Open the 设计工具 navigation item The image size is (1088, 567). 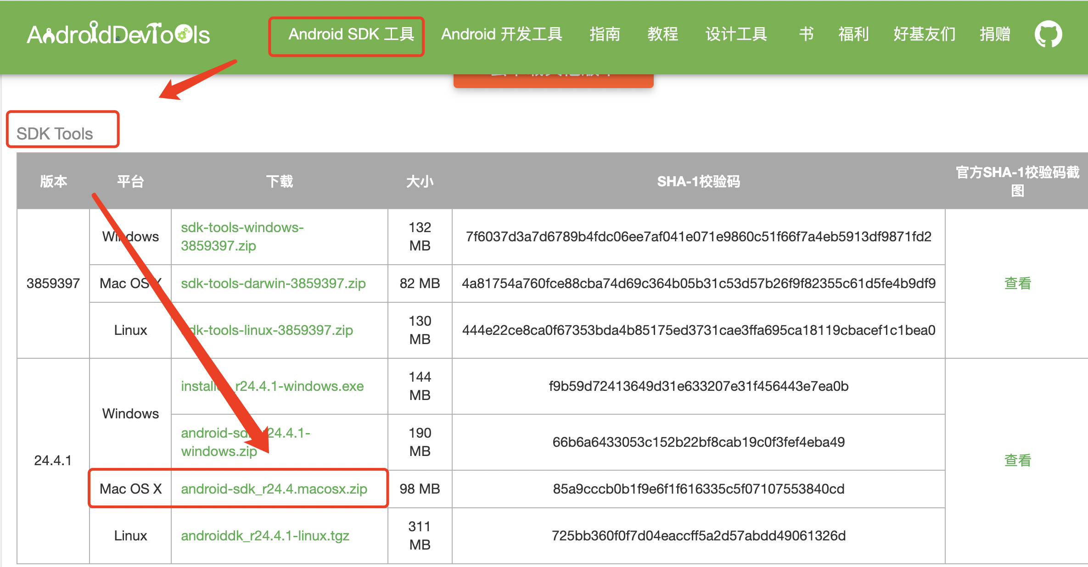tap(736, 34)
